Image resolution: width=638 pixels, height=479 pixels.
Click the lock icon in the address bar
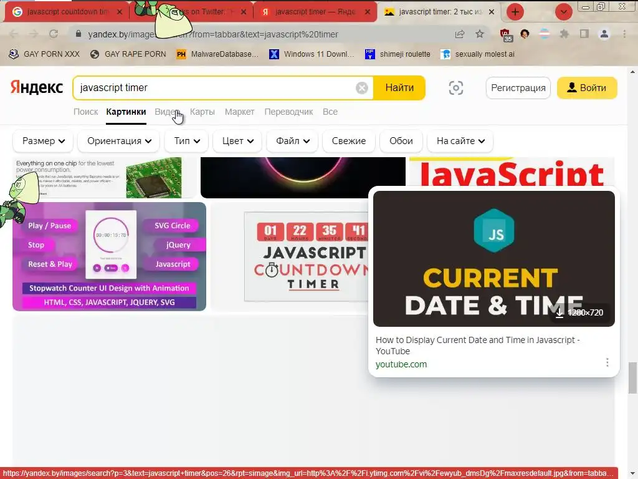[x=79, y=34]
